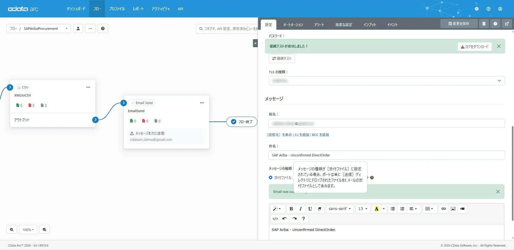Click the Cc を追加 link

coord(302,135)
